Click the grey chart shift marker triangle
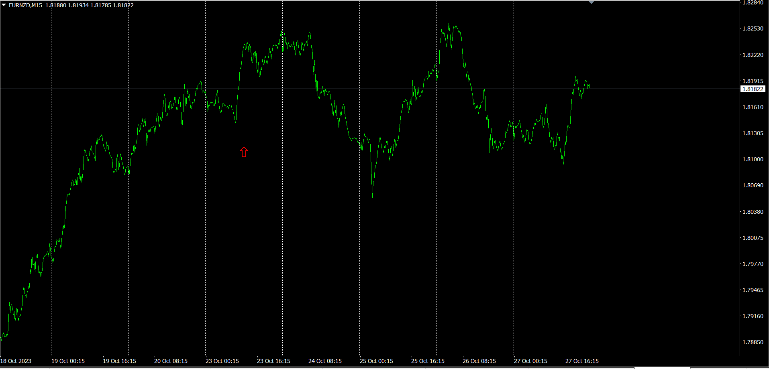769x369 pixels. [591, 2]
